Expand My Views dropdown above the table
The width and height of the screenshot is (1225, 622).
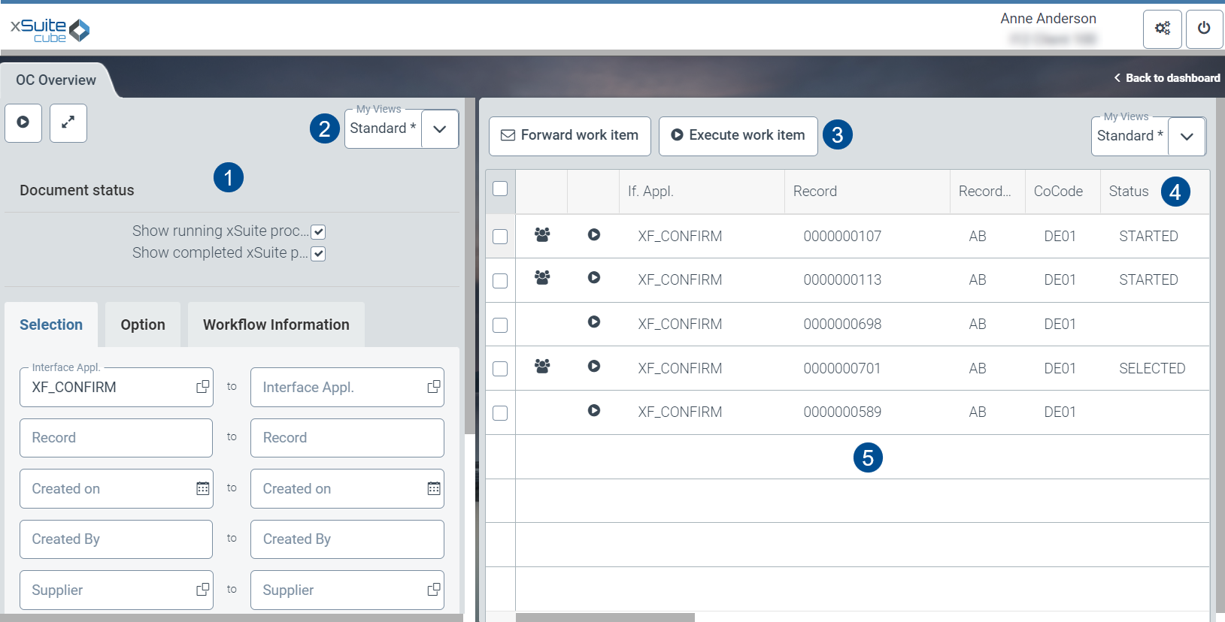1187,137
